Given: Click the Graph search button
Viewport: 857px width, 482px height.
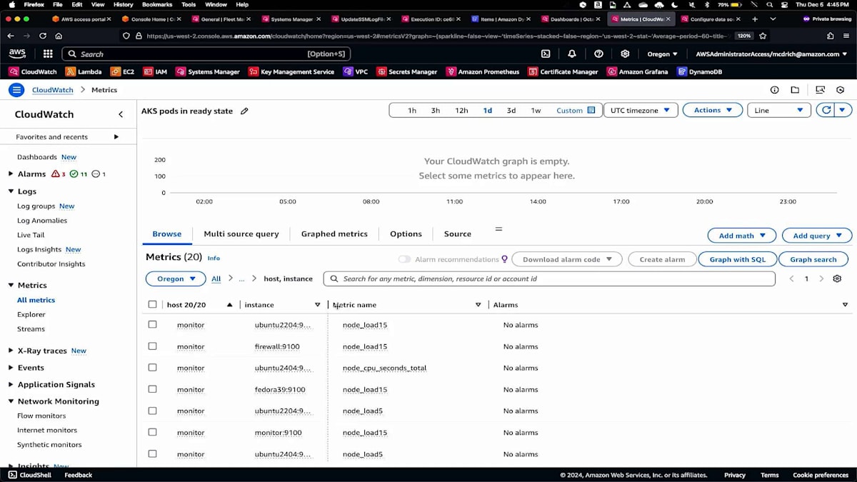Looking at the screenshot, I should (813, 259).
